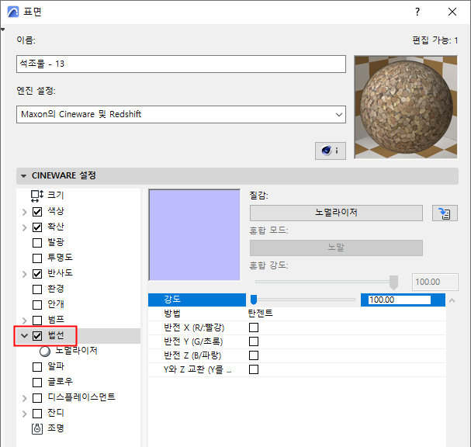Click the 강도 100.00 value field
Screen dimensions: 471x447
coord(400,300)
